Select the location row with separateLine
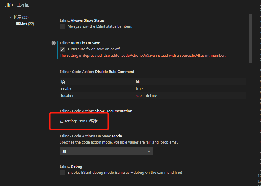261x186 pixels. click(153, 95)
